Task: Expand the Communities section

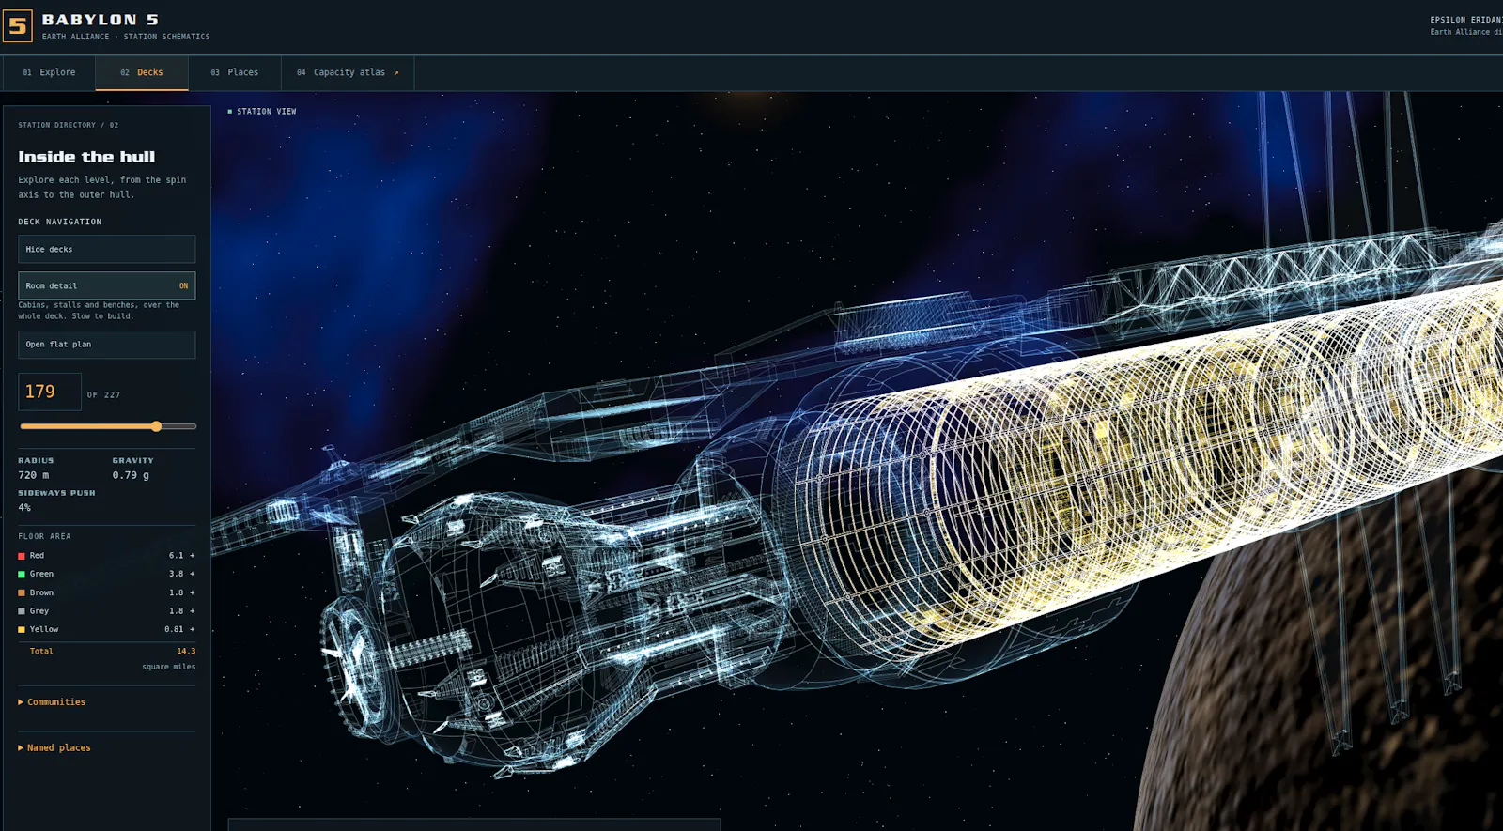Action: click(52, 702)
